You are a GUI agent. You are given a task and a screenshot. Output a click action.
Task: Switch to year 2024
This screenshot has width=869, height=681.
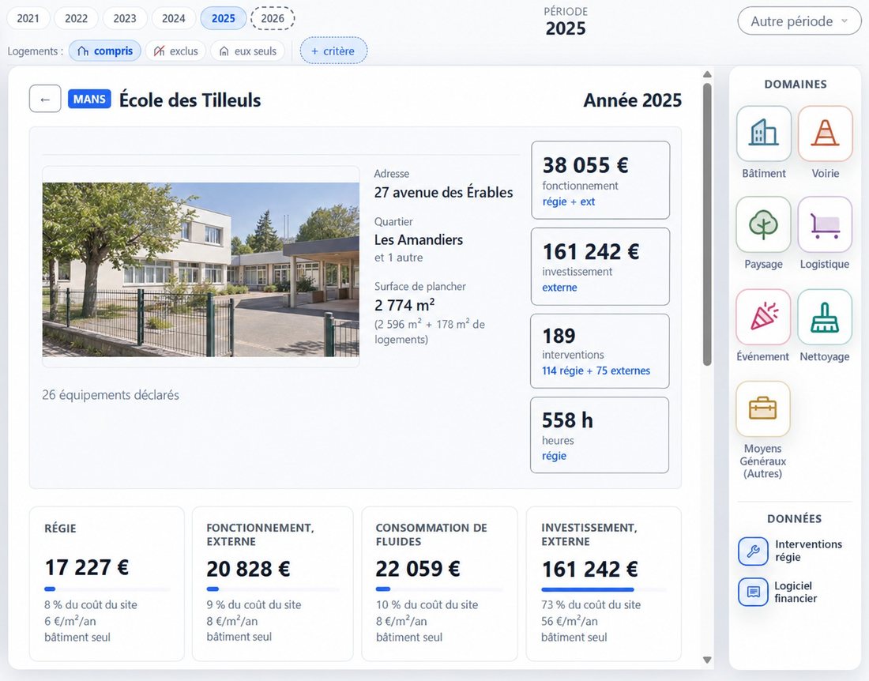click(174, 18)
